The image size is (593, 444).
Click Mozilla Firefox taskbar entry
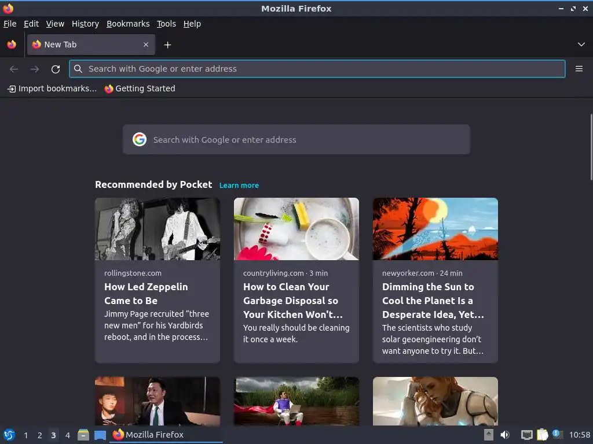(166, 435)
